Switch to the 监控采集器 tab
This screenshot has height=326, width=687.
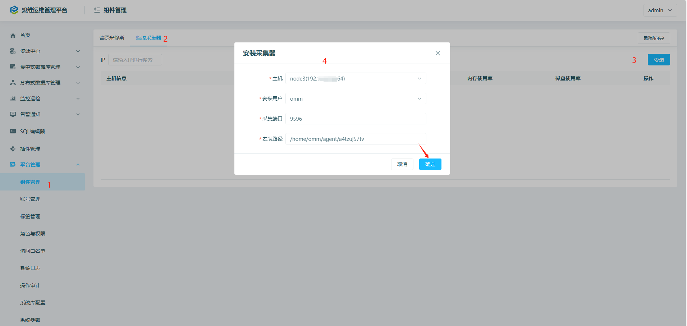(148, 38)
